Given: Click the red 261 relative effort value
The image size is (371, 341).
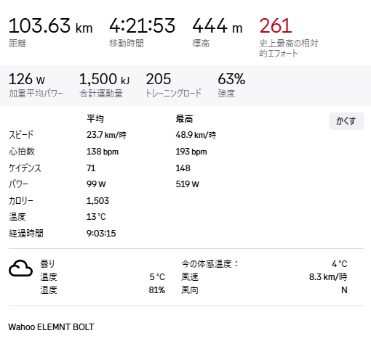Looking at the screenshot, I should point(276,25).
